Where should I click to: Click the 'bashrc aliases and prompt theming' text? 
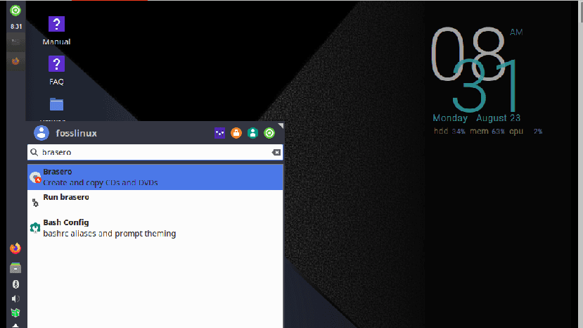[x=109, y=234]
